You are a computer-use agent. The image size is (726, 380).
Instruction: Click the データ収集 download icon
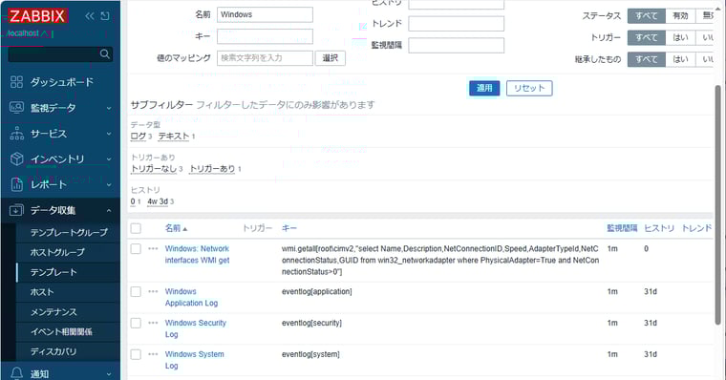[x=16, y=210]
